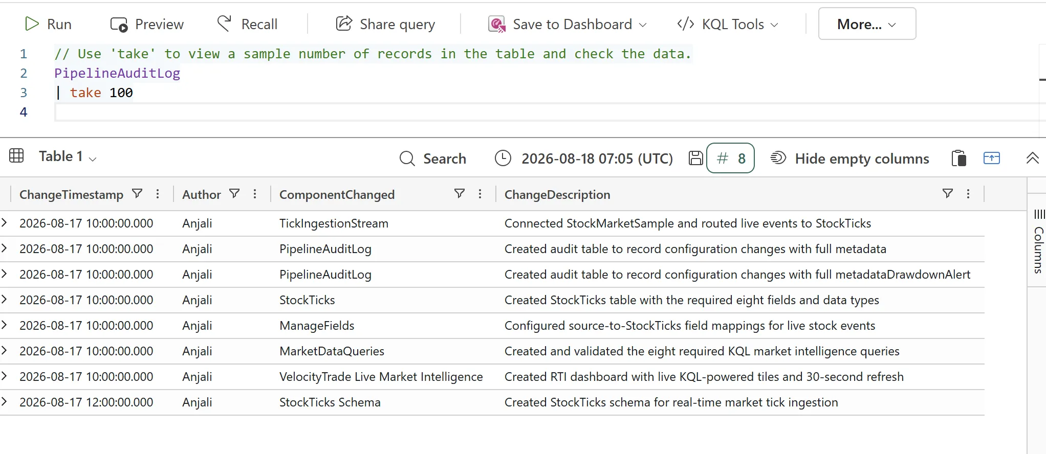Open ChangeDescription column options menu
The height and width of the screenshot is (454, 1046).
point(968,194)
